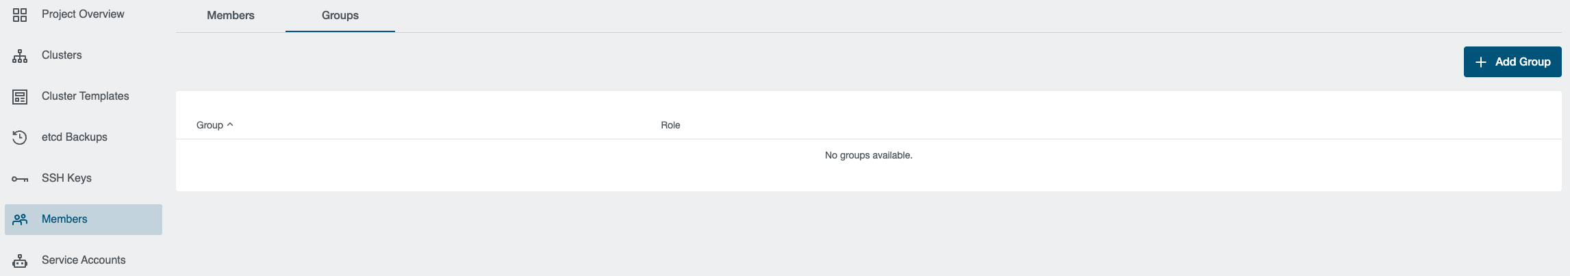Open the Cluster Templates text link
The image size is (1570, 276).
(x=85, y=96)
